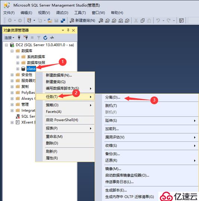Choose 属性(R) in context menu
The image size is (199, 201).
pyautogui.click(x=65, y=158)
